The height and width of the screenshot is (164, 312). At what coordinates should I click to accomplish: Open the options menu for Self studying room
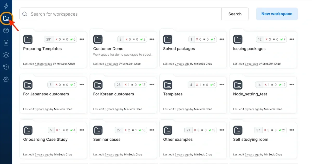[x=292, y=130]
